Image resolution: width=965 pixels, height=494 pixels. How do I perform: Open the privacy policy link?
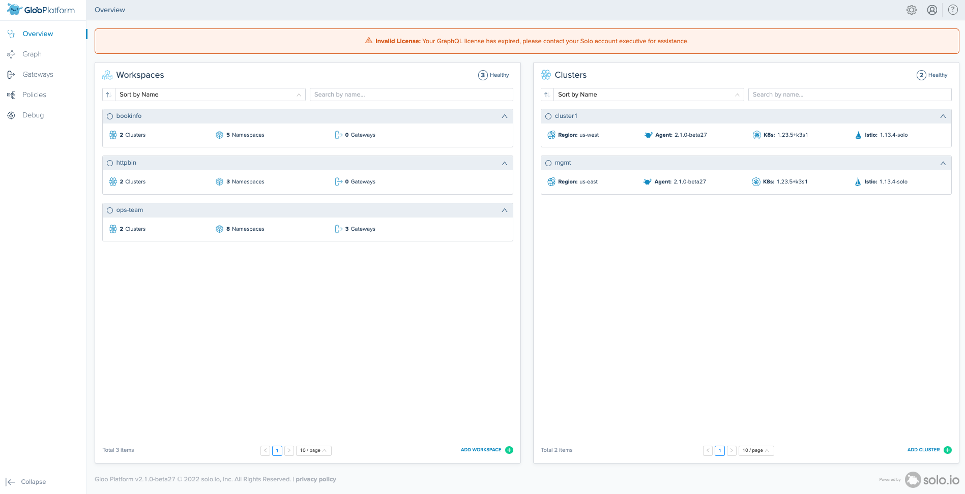pyautogui.click(x=316, y=479)
